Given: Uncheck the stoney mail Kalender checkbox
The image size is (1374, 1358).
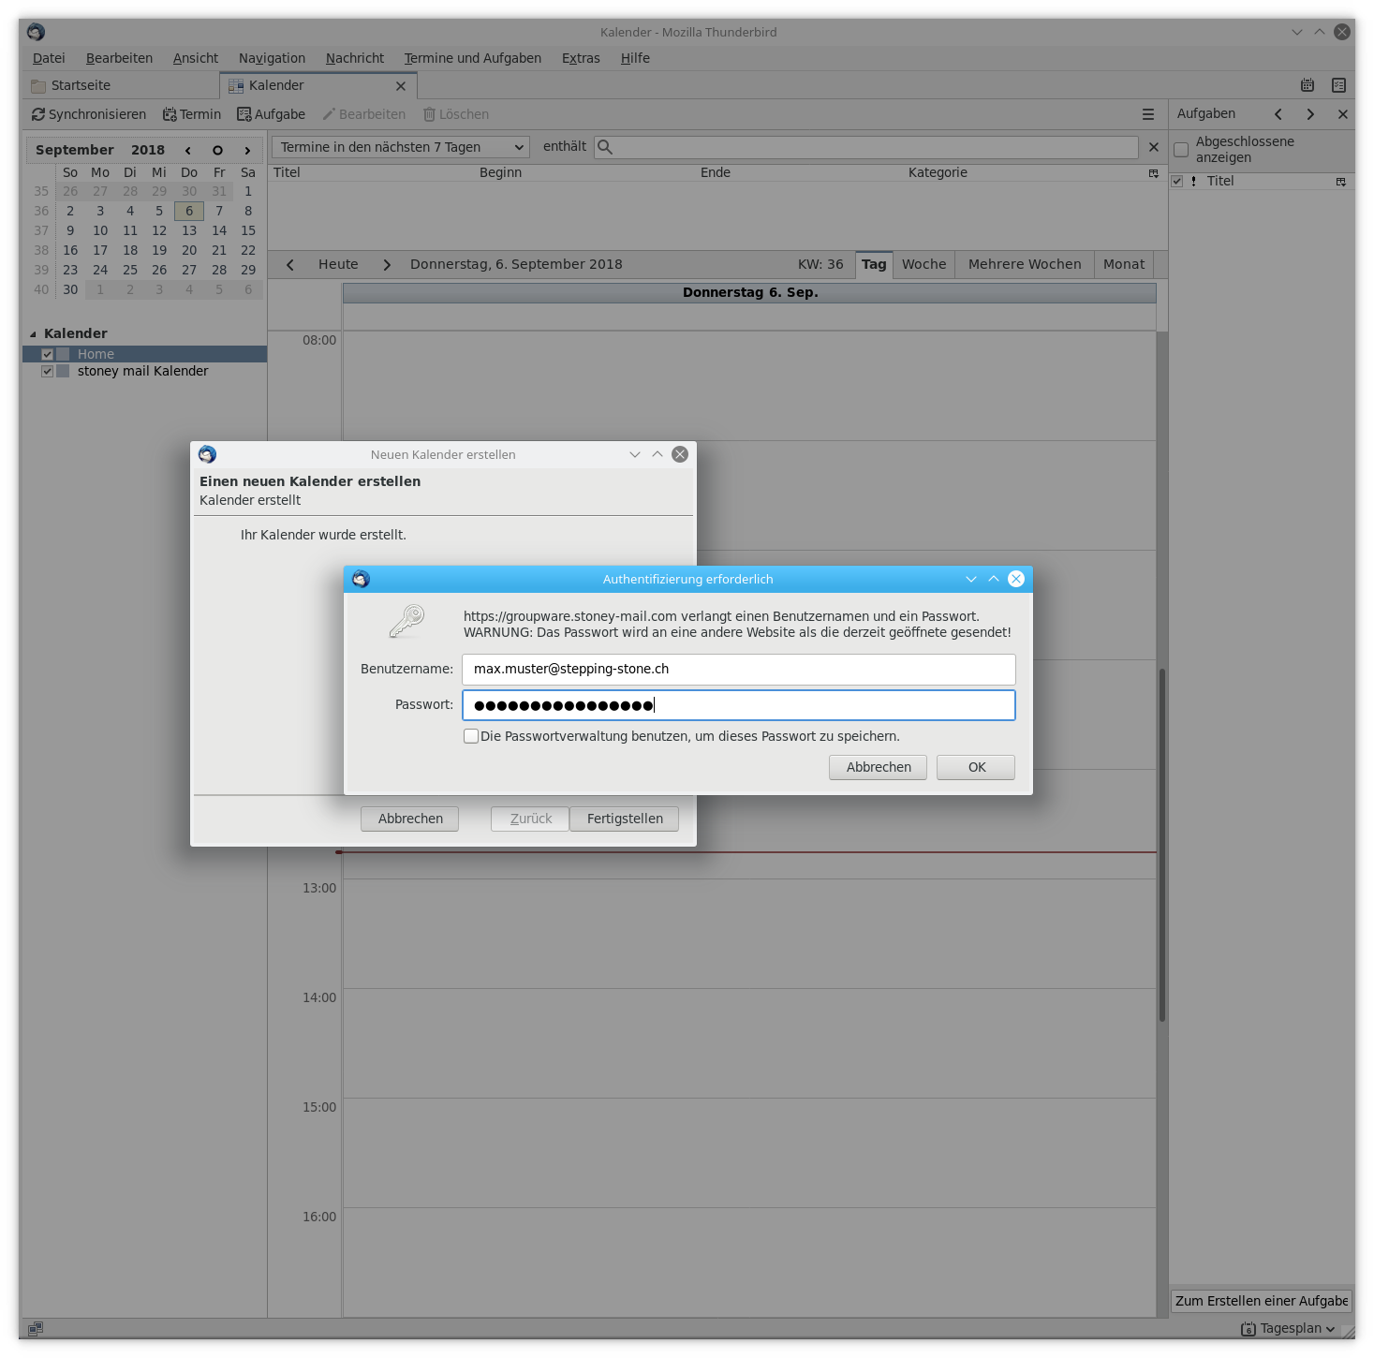Looking at the screenshot, I should (47, 372).
